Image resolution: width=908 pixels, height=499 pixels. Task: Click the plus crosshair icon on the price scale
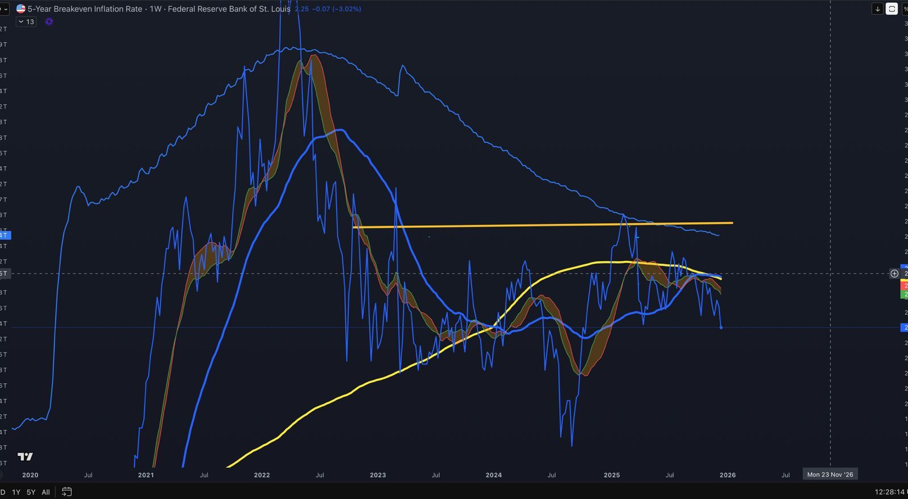[x=894, y=274]
